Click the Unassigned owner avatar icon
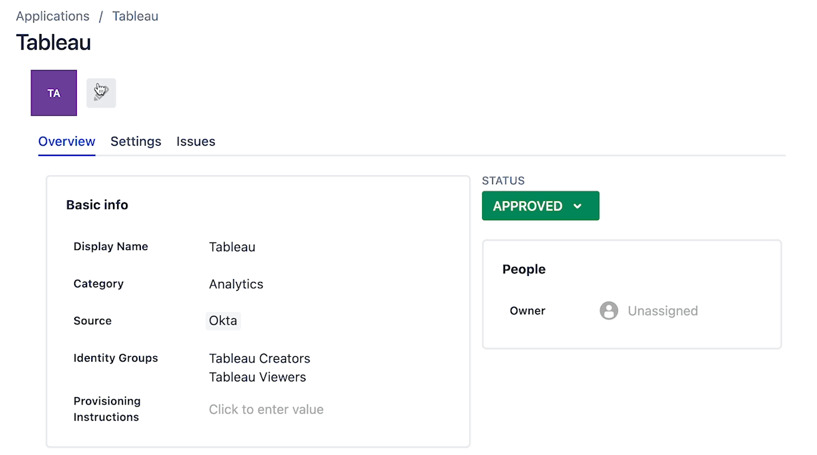The height and width of the screenshot is (455, 817). coord(609,311)
